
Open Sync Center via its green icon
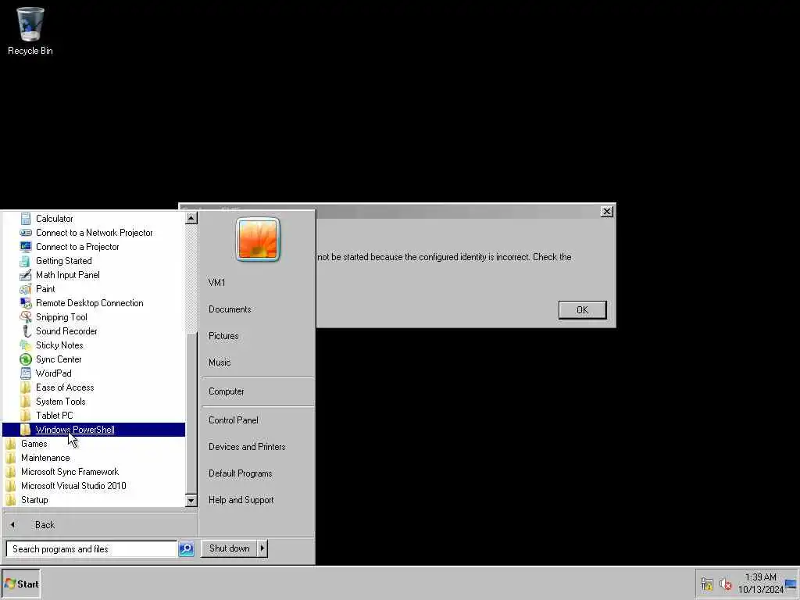pos(26,359)
